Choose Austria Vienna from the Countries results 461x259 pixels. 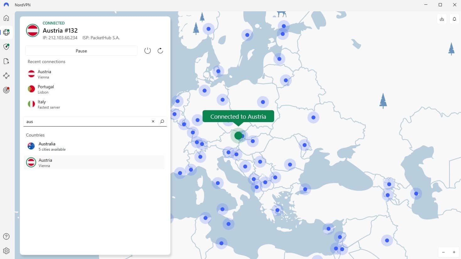click(94, 163)
